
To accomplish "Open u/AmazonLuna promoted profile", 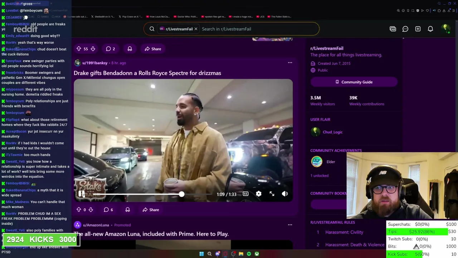I will (x=96, y=225).
